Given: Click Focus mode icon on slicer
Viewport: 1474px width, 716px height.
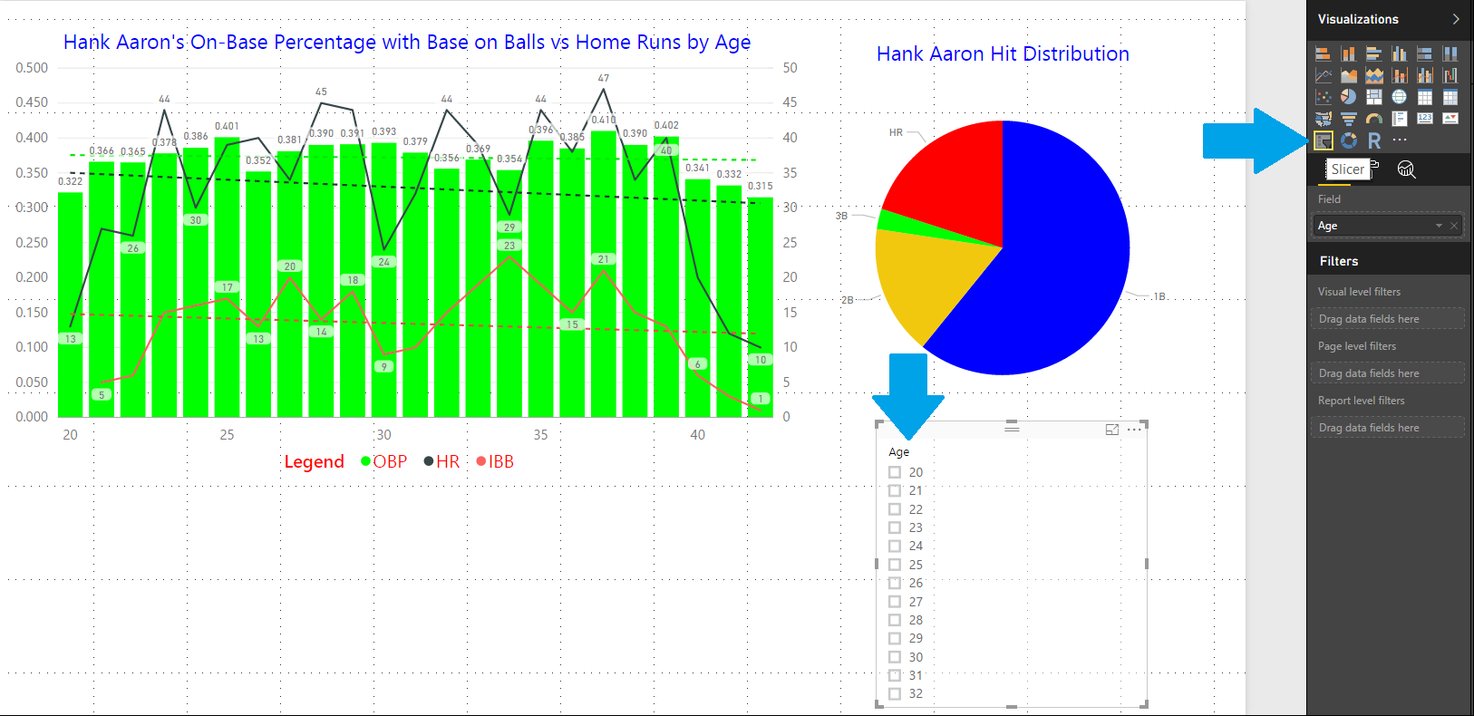Looking at the screenshot, I should click(1112, 431).
